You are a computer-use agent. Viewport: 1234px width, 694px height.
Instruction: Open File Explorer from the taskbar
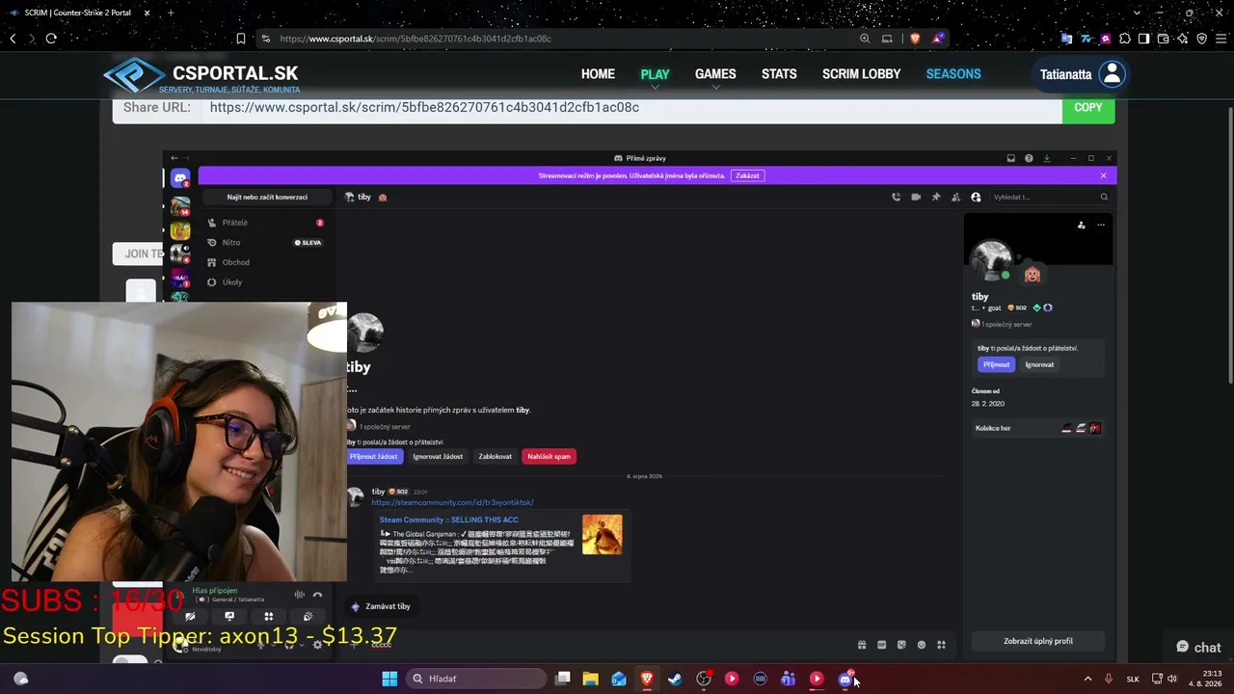[590, 679]
